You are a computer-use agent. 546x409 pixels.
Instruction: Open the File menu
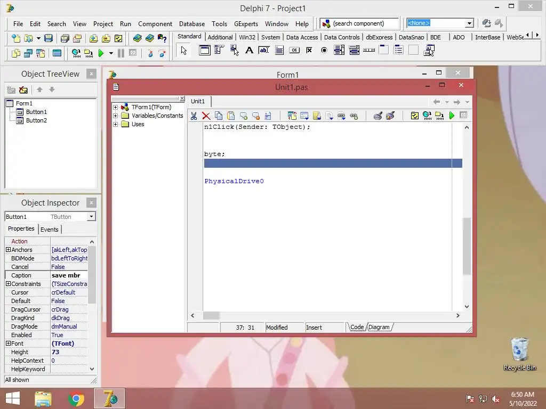tap(18, 23)
